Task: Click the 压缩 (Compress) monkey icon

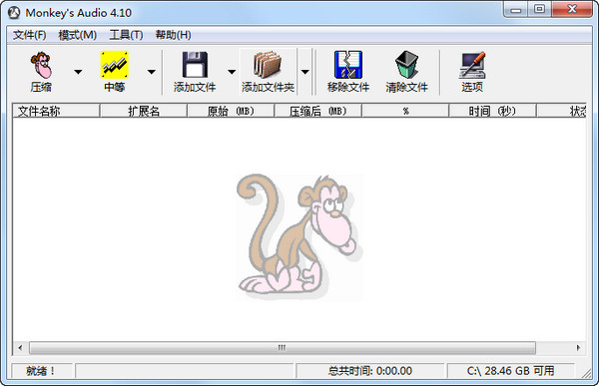Action: click(x=41, y=65)
